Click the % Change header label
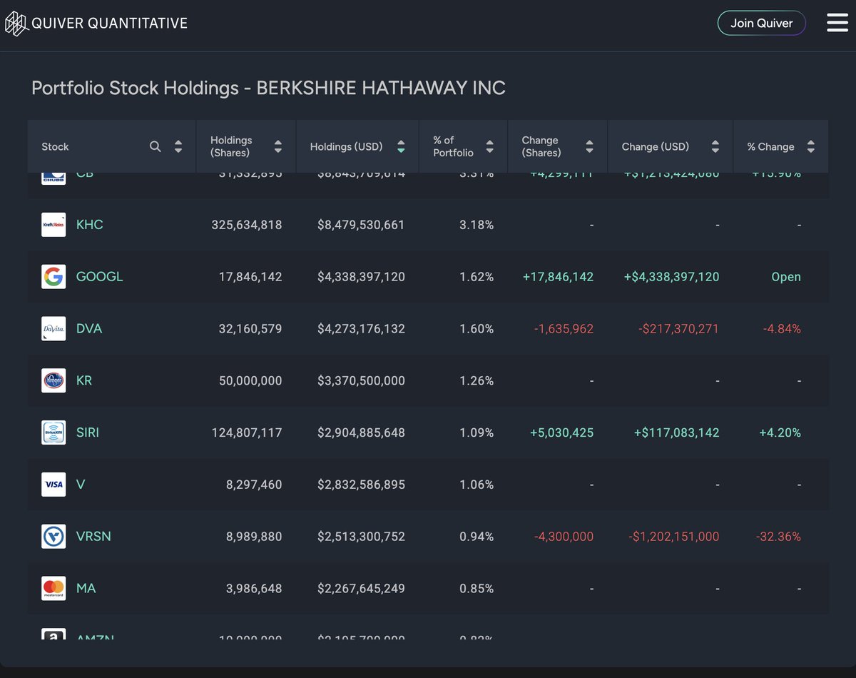This screenshot has width=856, height=678. click(770, 146)
